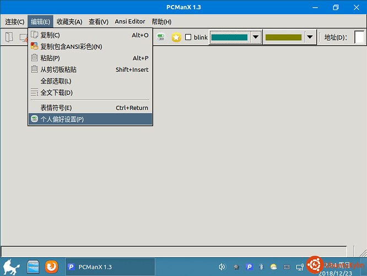Expand the teal color dropdown arrow
367x276 pixels.
click(256, 37)
